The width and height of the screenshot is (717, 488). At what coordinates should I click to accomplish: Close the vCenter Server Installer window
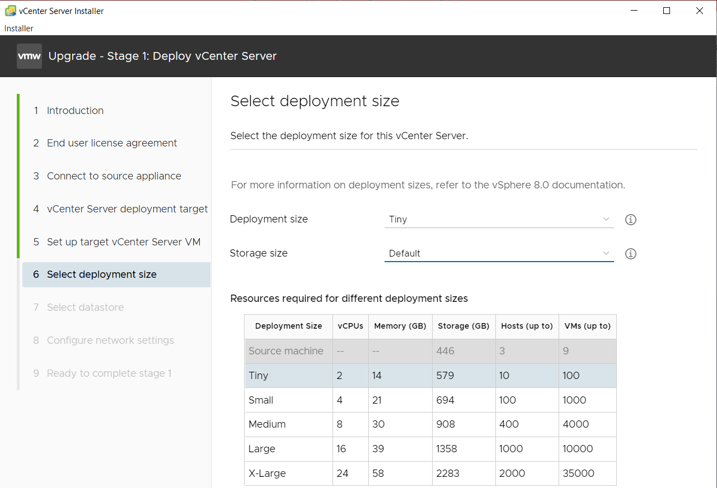pos(700,11)
